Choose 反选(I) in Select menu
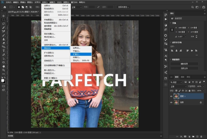The image size is (207, 139). [56, 15]
